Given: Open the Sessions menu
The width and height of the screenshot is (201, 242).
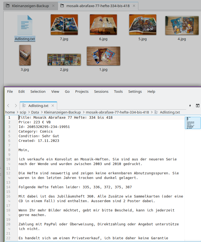Looking at the screenshot, I should point(101,92).
